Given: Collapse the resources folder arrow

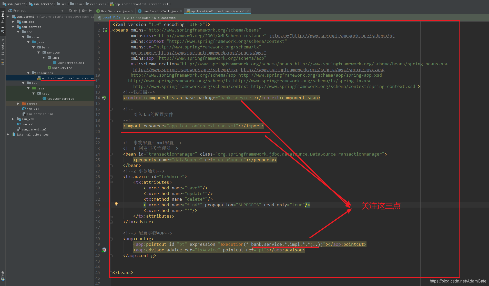Looking at the screenshot, I should coord(28,73).
